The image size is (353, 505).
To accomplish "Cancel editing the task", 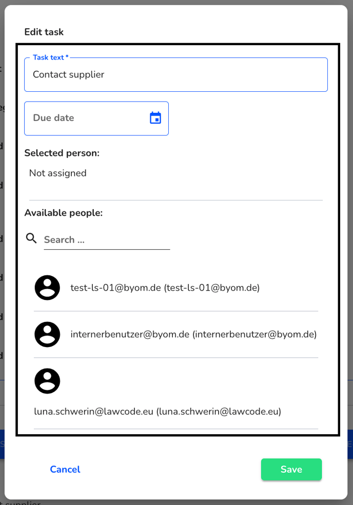I will click(x=65, y=469).
